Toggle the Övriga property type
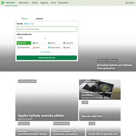This screenshot has height=136, width=136. point(70,48)
